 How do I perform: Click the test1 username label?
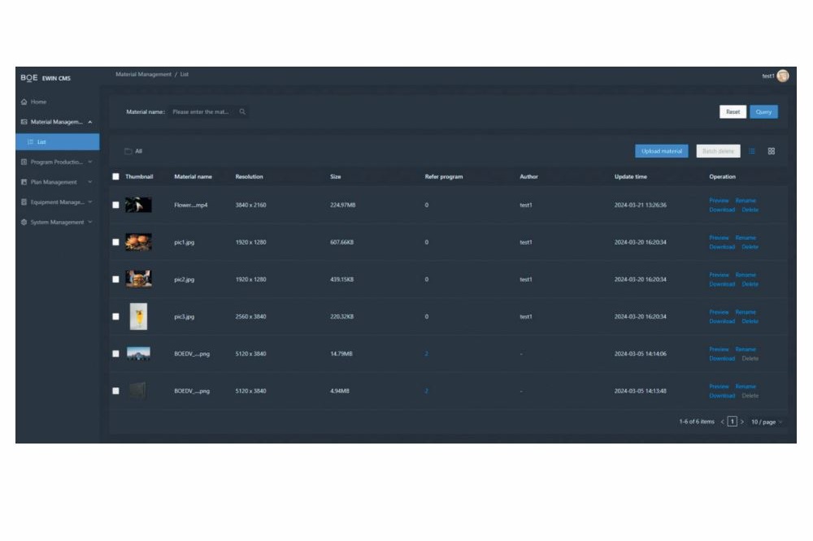pyautogui.click(x=768, y=76)
